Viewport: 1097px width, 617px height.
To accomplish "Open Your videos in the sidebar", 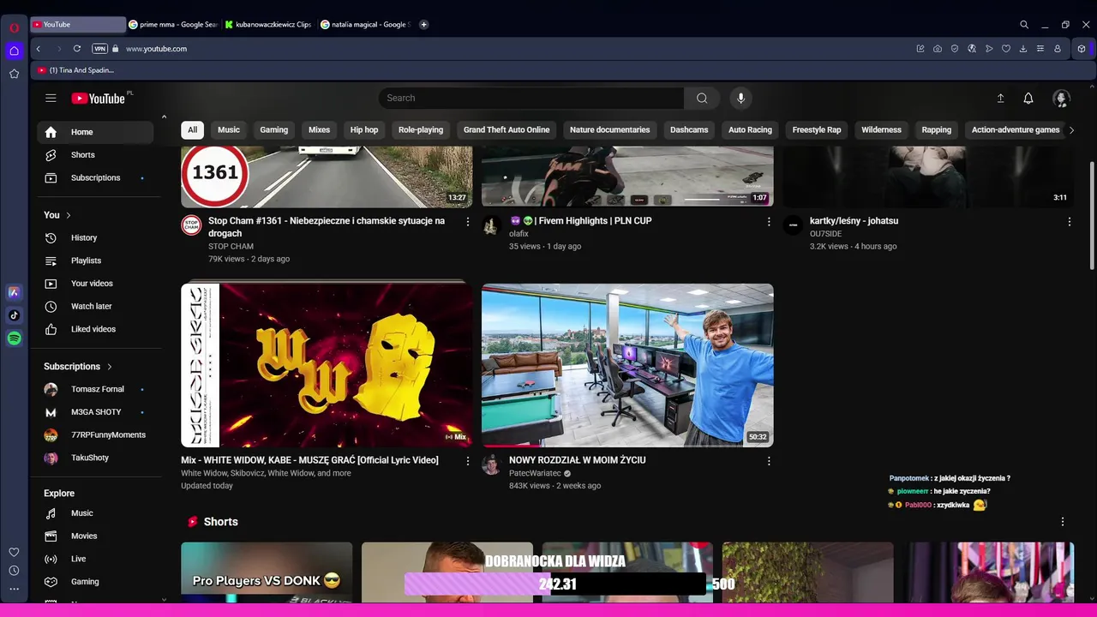I will click(95, 284).
